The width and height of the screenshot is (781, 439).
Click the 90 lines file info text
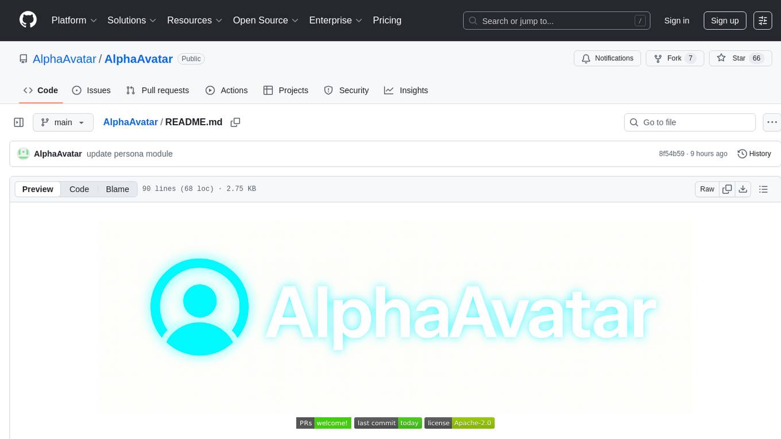click(199, 189)
